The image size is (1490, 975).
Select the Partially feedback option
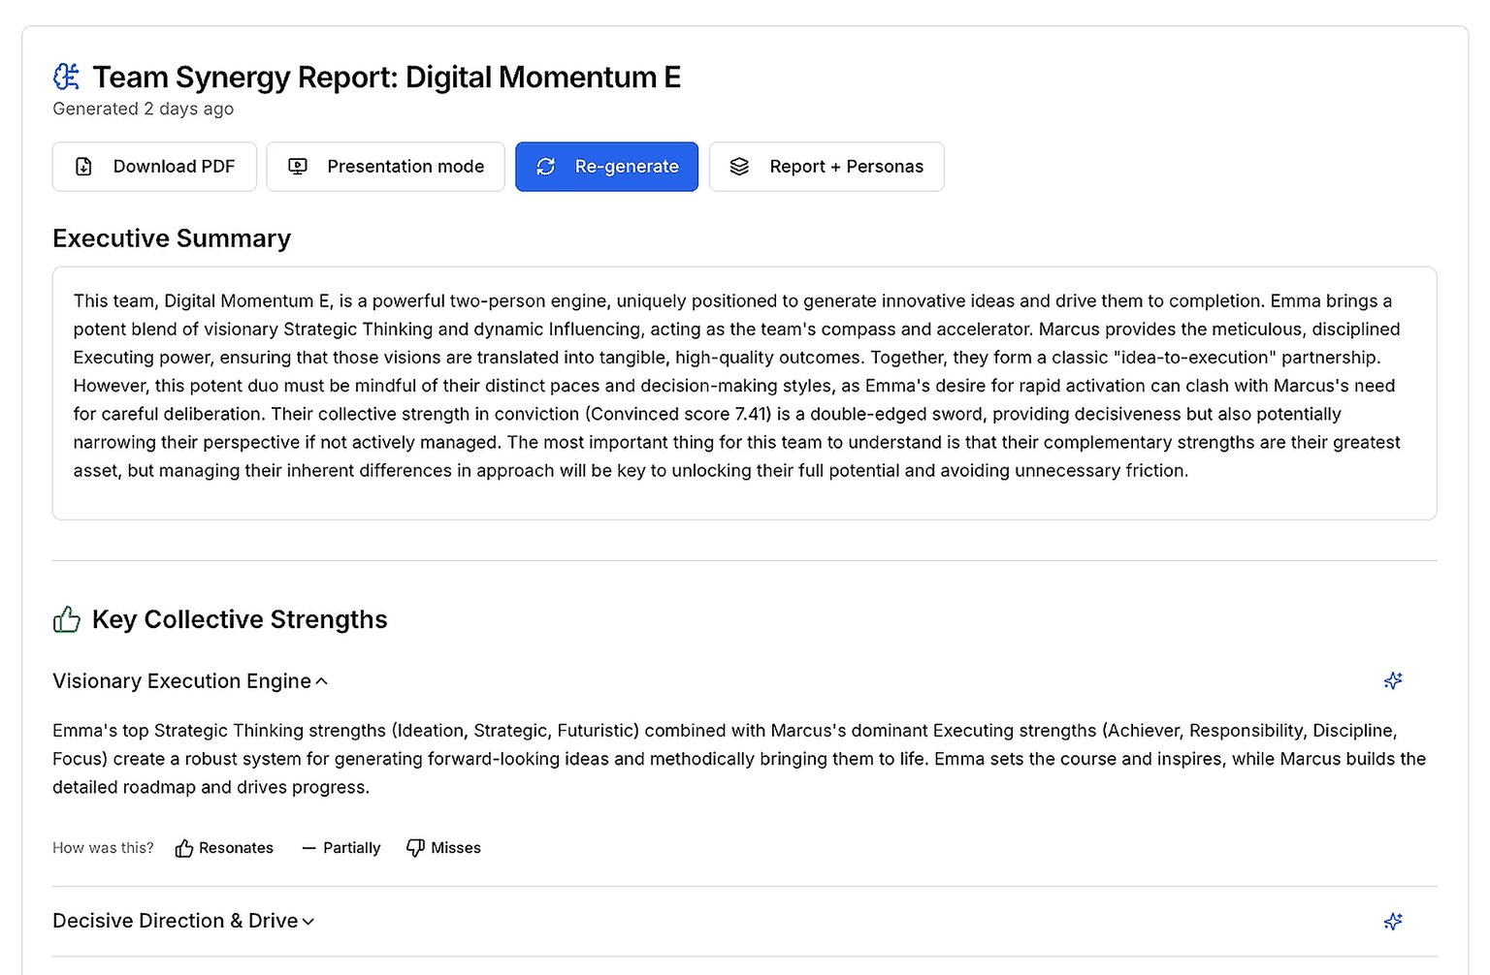(x=341, y=848)
